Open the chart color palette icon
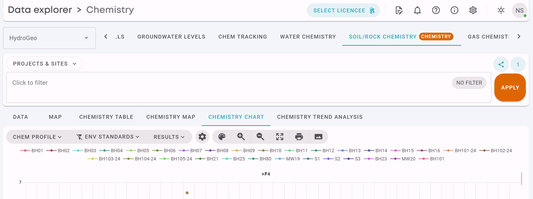The height and width of the screenshot is (199, 533). click(222, 137)
